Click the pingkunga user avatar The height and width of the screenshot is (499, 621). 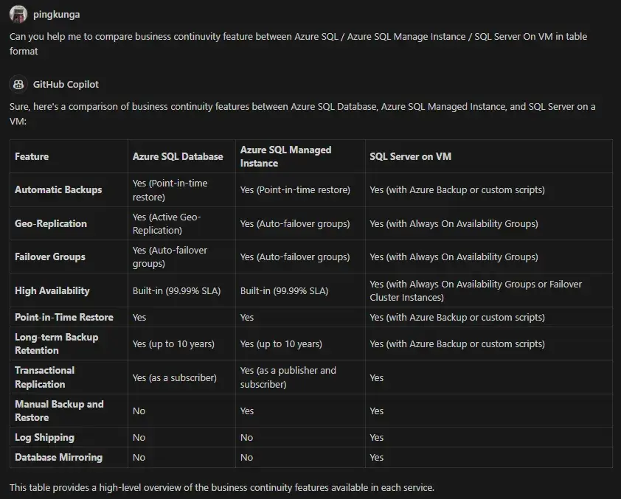point(18,14)
